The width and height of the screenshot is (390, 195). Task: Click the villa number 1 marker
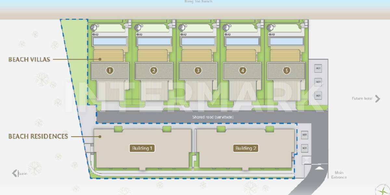click(110, 70)
